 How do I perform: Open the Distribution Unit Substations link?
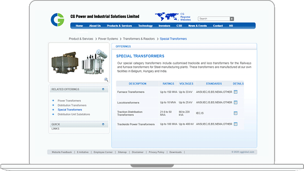74,114
